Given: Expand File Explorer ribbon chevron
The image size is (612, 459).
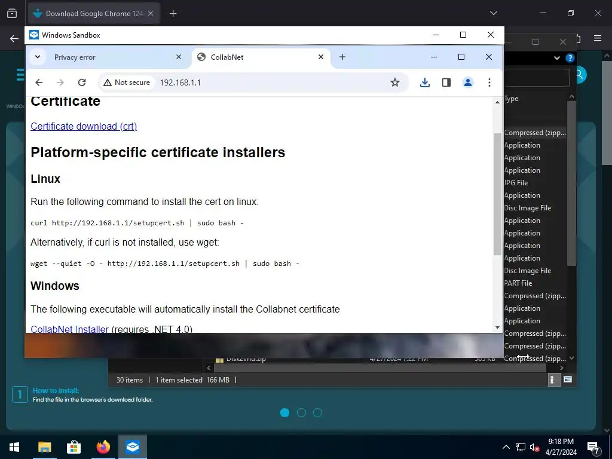Looking at the screenshot, I should tap(557, 58).
